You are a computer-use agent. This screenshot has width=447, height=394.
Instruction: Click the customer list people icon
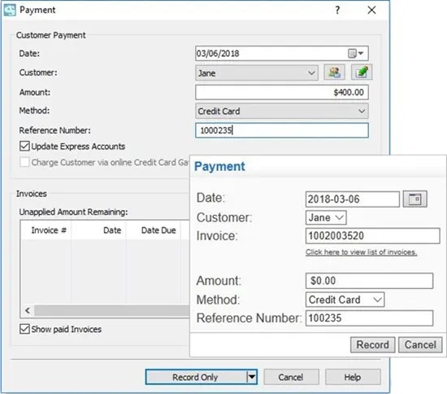click(334, 72)
